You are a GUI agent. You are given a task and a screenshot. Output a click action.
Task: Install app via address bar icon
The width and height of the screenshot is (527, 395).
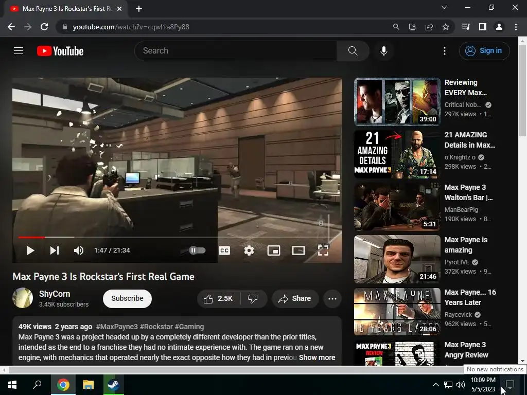412,27
